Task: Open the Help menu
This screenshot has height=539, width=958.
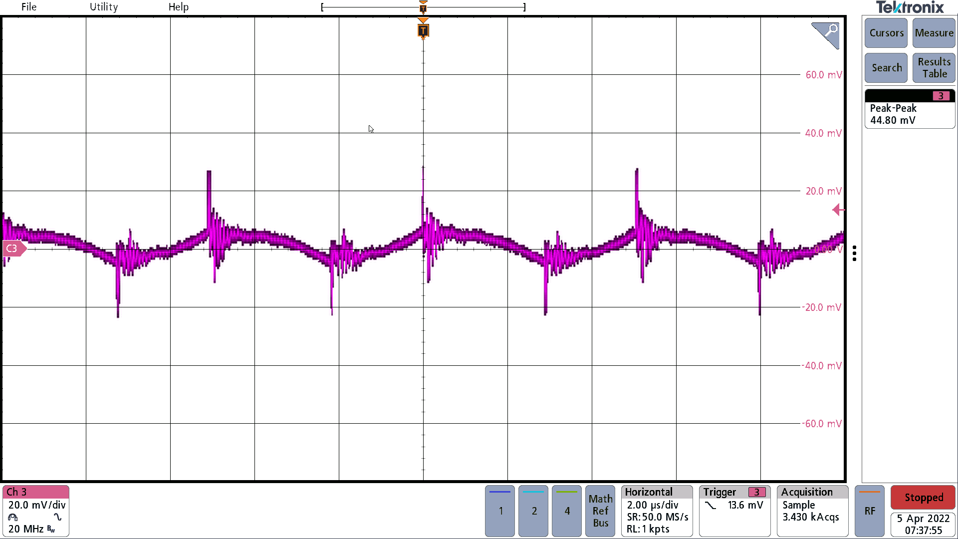Action: [x=178, y=7]
